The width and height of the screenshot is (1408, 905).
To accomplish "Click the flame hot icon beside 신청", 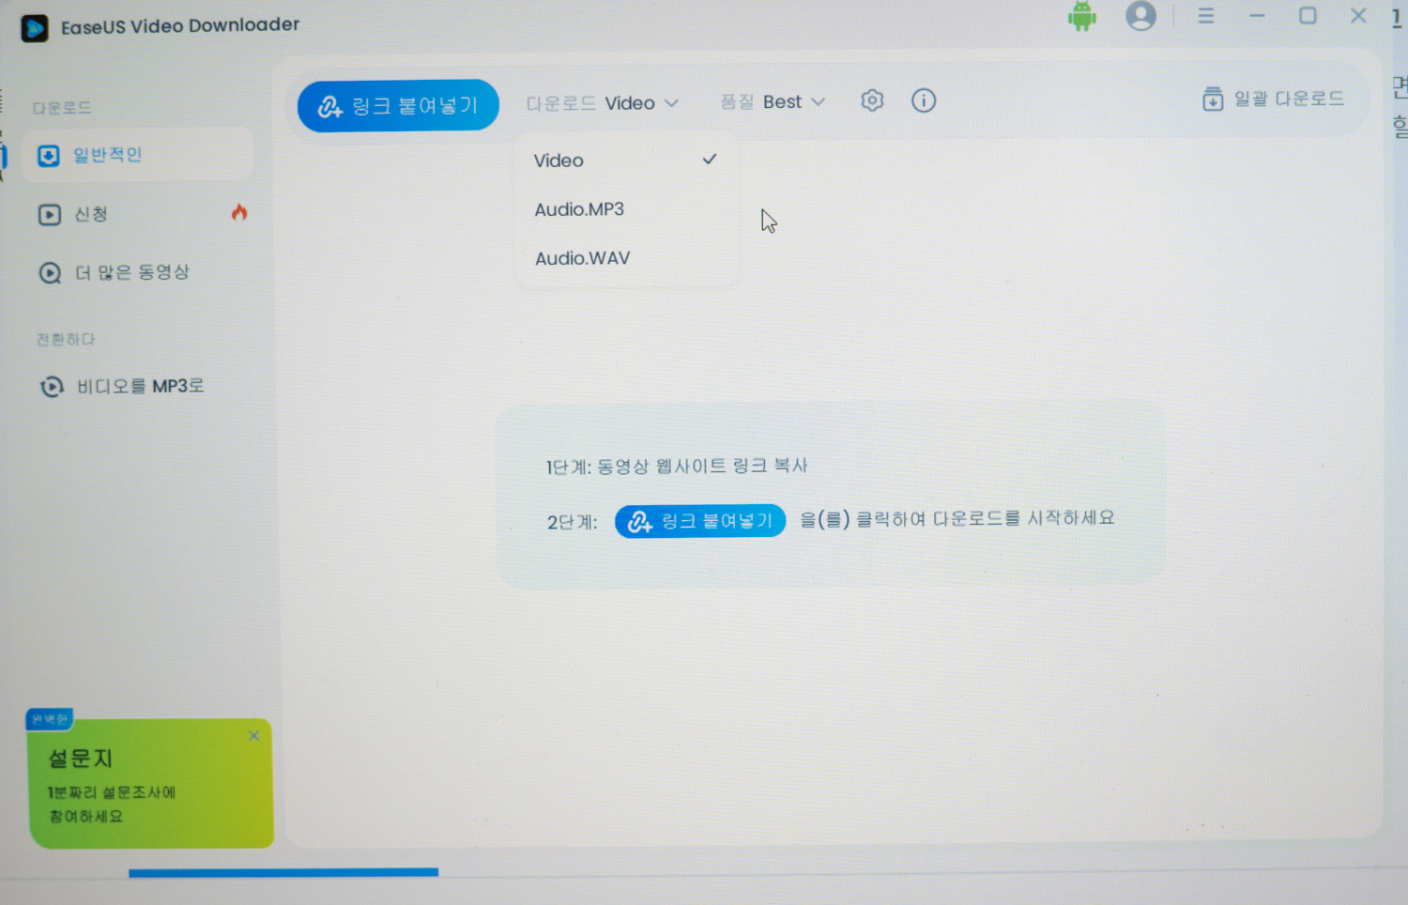I will click(239, 212).
